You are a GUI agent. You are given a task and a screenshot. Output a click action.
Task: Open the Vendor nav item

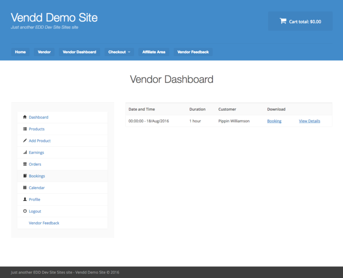click(x=44, y=52)
